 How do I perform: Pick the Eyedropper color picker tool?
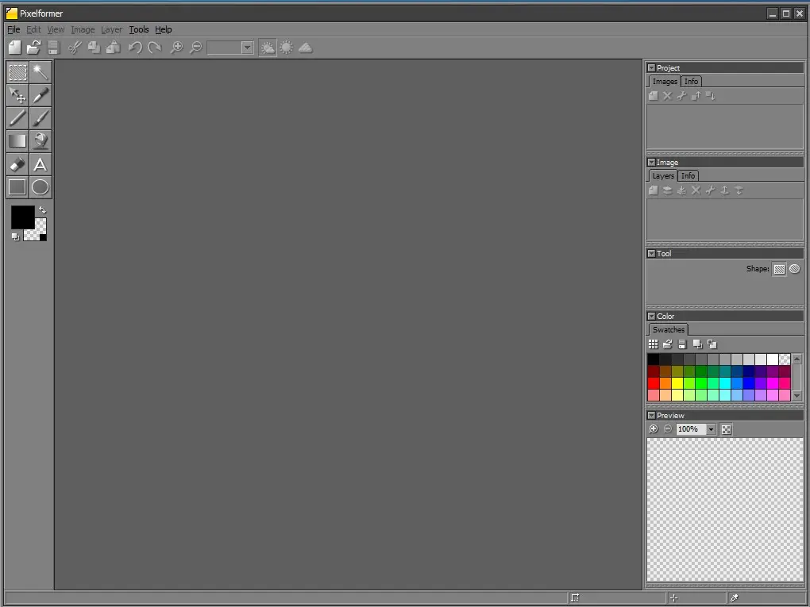(40, 95)
